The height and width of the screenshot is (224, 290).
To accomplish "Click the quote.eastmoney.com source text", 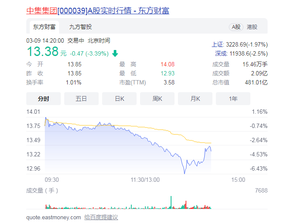I will click(x=53, y=218).
